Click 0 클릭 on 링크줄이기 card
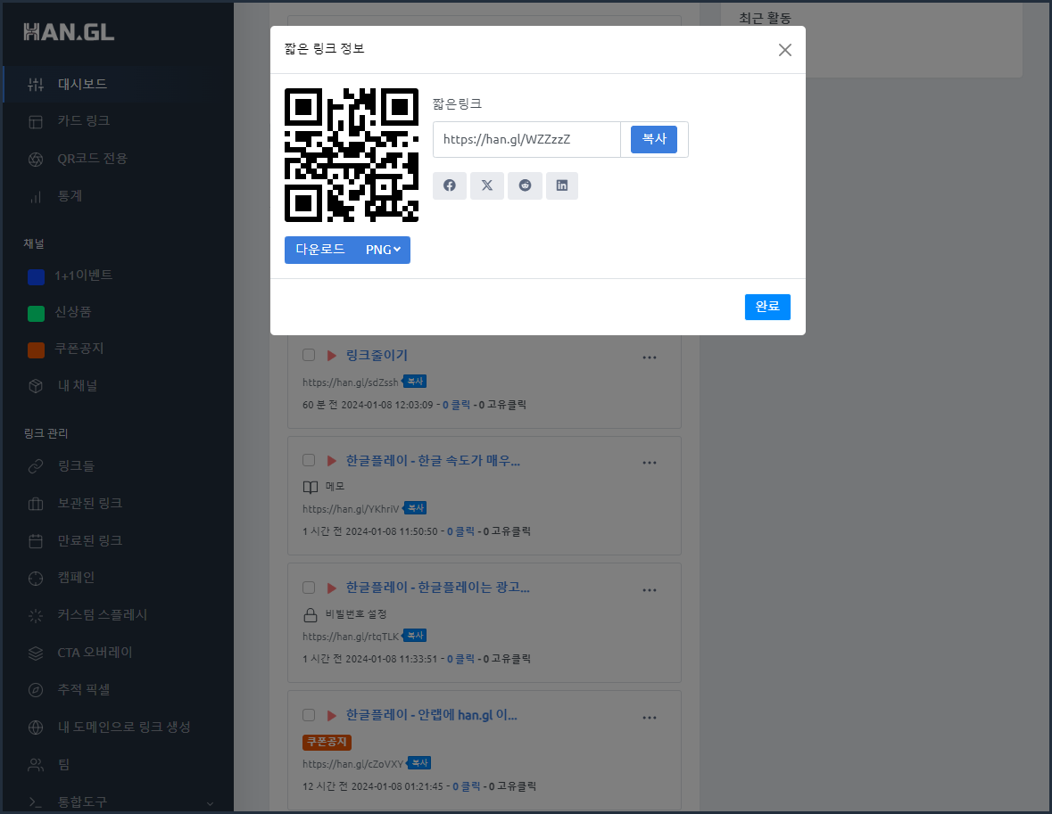Screen dimensions: 1052x814 pos(456,405)
